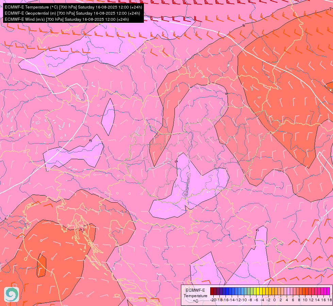
Task: Click the legend tick label '-16'
Action: 226,300
